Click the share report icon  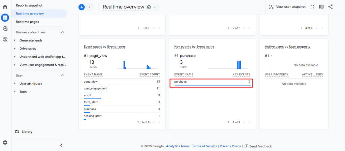(330, 7)
